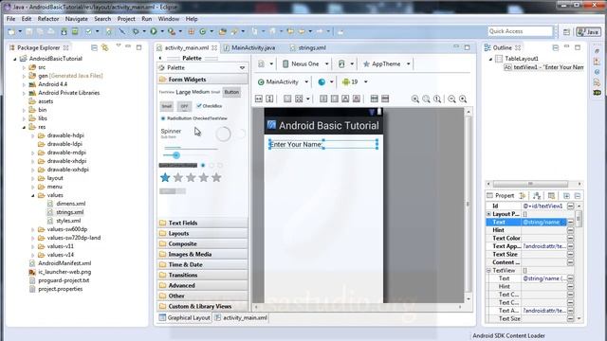This screenshot has width=607, height=341.
Task: Click the locale globe icon
Action: tap(322, 82)
